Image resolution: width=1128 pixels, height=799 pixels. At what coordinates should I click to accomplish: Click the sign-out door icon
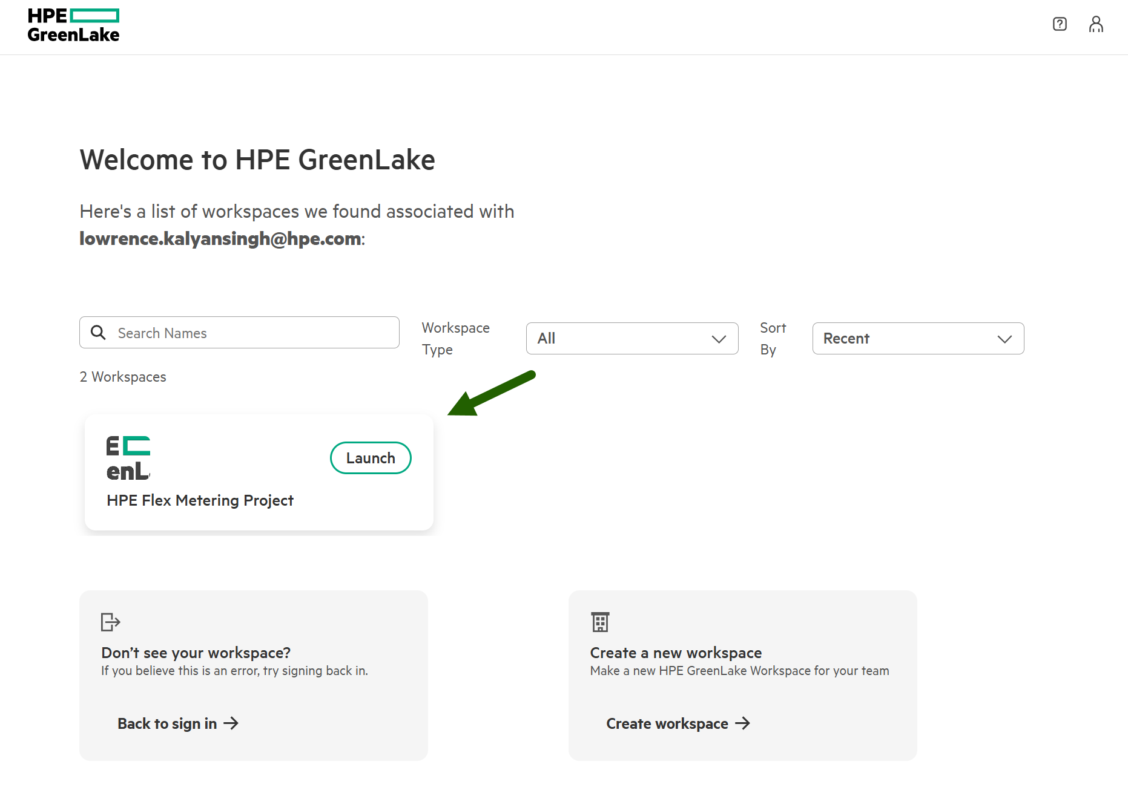[x=110, y=622]
